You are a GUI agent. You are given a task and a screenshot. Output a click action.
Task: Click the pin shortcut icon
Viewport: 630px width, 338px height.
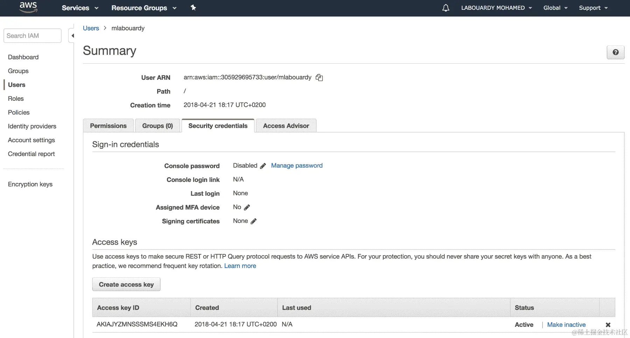point(193,8)
